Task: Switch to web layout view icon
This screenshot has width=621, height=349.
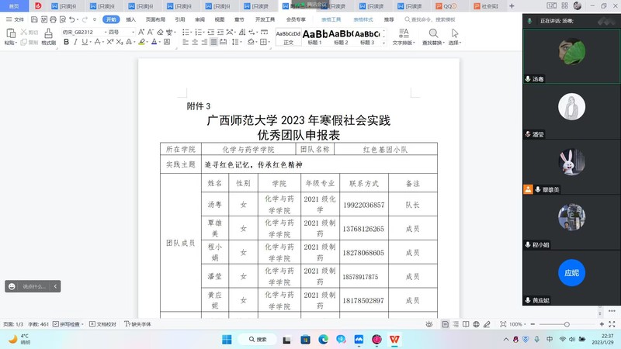Action: [476, 324]
